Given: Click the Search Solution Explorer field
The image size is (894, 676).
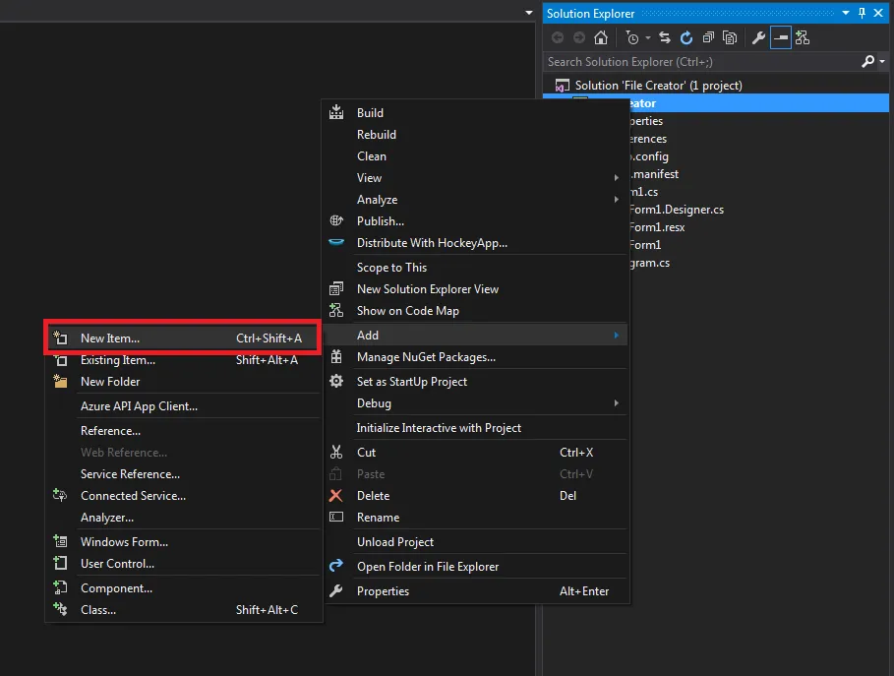Looking at the screenshot, I should [x=703, y=62].
